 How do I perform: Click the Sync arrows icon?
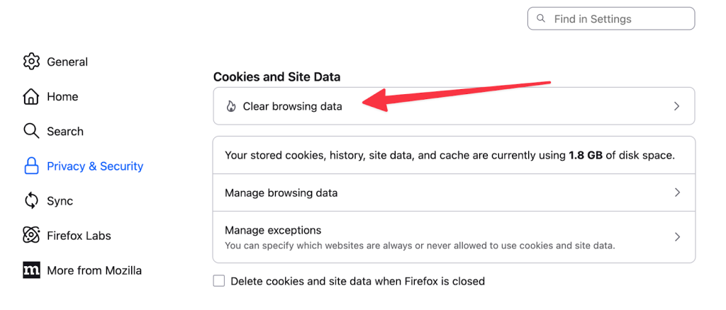(31, 201)
